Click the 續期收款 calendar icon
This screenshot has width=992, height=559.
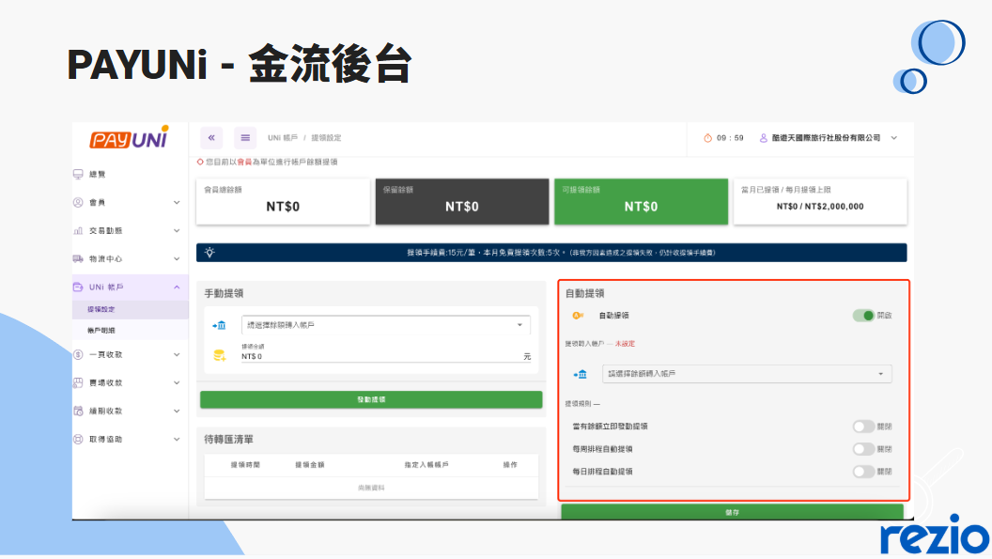(x=78, y=411)
